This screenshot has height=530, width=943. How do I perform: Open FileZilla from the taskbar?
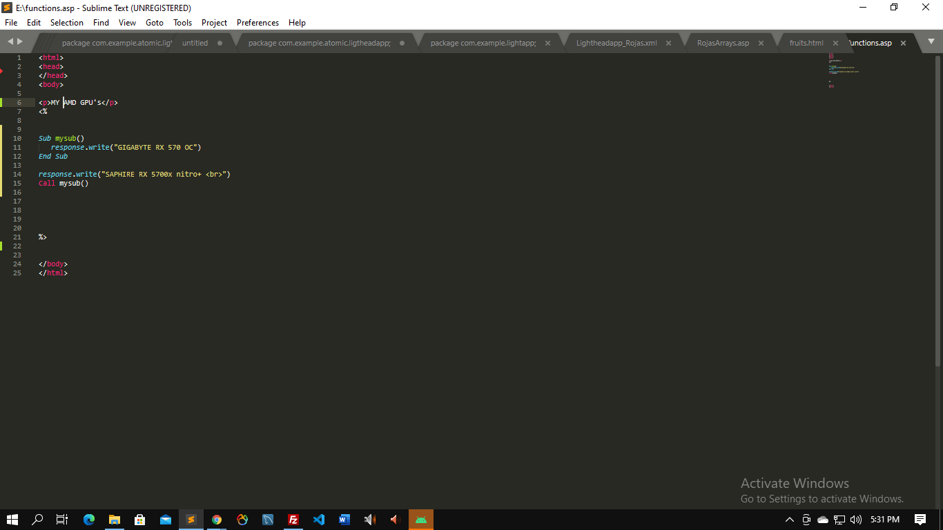pyautogui.click(x=293, y=520)
